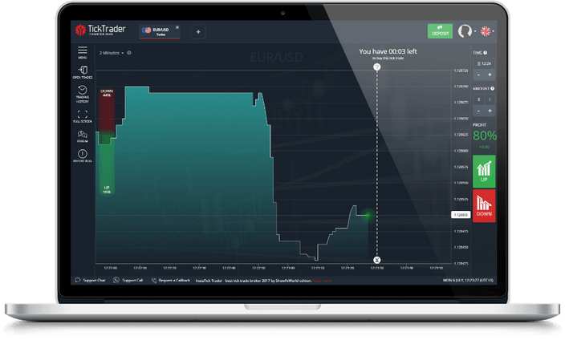Expand the 2 Minutes timeframe dropdown
Screen dimensions: 565x340
coord(112,53)
